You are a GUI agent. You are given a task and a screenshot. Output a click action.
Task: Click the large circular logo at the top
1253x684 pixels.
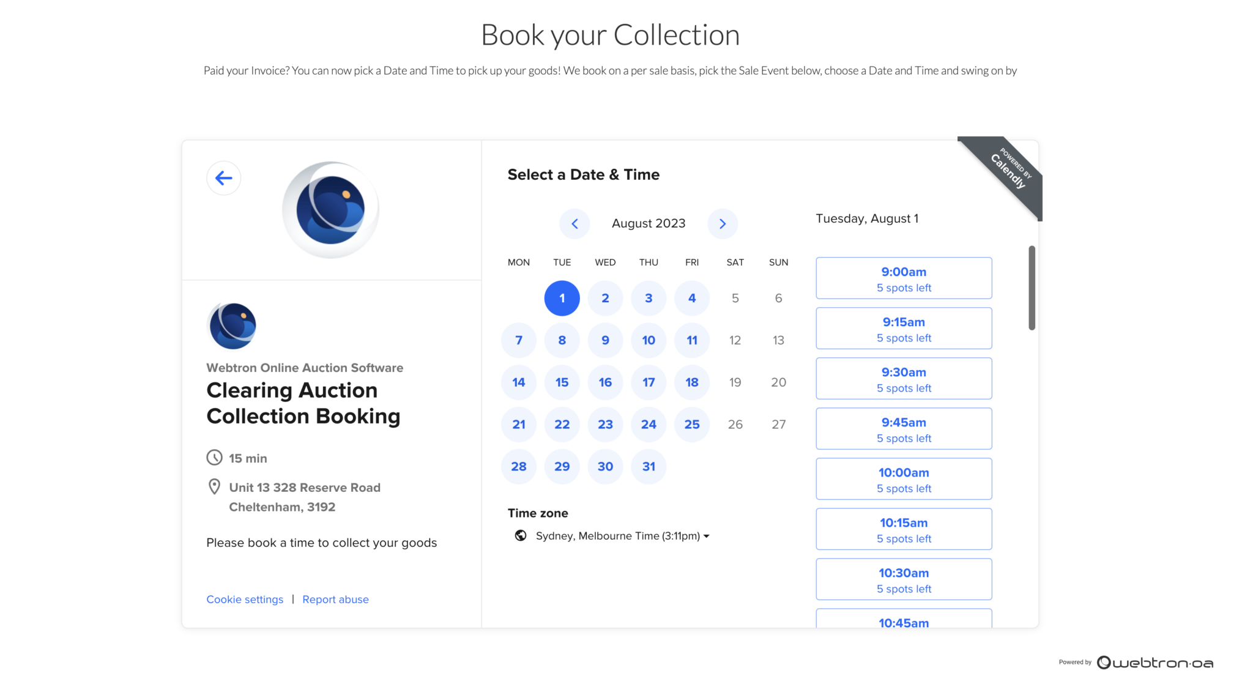pos(330,208)
